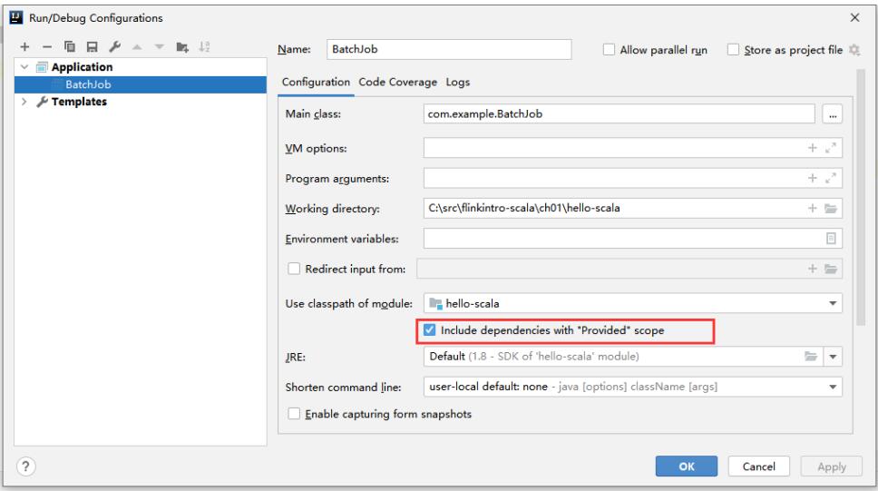Image resolution: width=878 pixels, height=491 pixels.
Task: Click inside the Program arguments field
Action: [x=617, y=178]
